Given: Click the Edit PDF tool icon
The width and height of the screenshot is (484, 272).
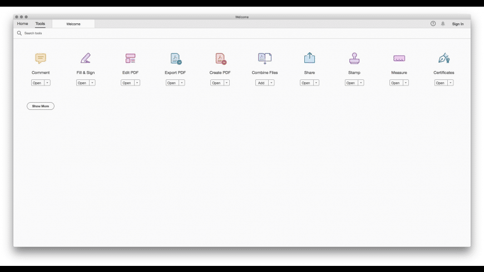Looking at the screenshot, I should pyautogui.click(x=130, y=58).
